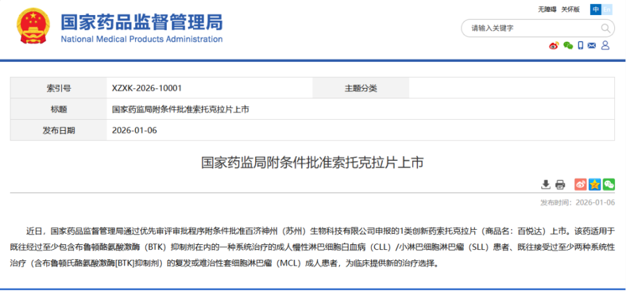Click the 无障碍 accessibility link
The height and width of the screenshot is (291, 626).
click(547, 10)
